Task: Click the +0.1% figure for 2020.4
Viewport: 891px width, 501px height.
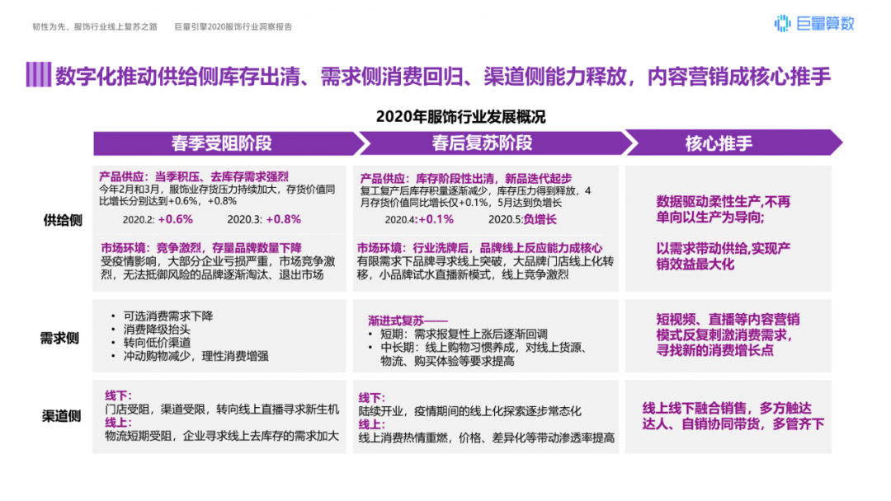Action: pyautogui.click(x=436, y=219)
